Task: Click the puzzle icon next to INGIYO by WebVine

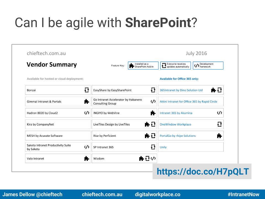Action: tap(153, 113)
